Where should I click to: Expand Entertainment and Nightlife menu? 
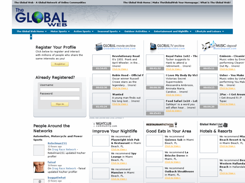coord(173,32)
